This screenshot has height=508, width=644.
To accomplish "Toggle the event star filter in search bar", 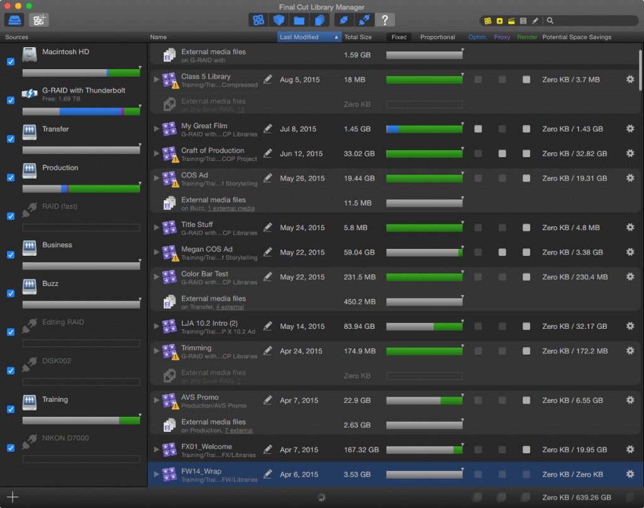I will [499, 21].
